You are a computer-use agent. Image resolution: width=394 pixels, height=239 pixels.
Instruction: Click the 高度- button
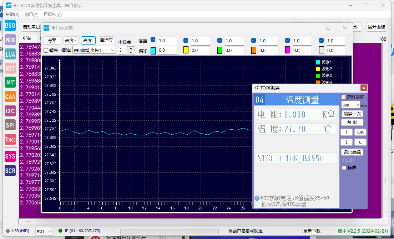tap(88, 40)
